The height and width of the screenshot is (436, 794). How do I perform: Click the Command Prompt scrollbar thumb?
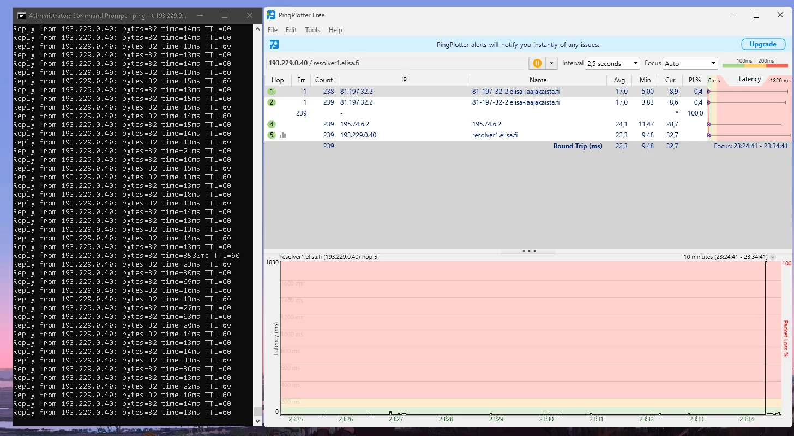point(257,411)
